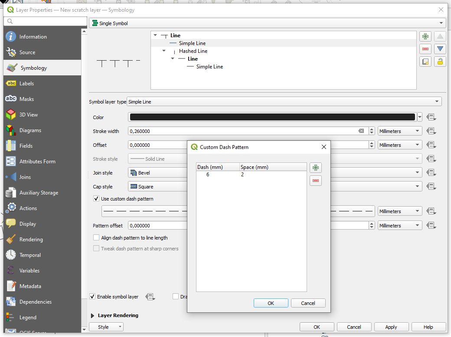The image size is (451, 337).
Task: Remove symbol layer using red minus button
Action: click(425, 49)
